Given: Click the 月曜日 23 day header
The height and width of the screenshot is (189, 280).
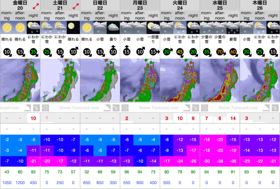Looking at the screenshot, I should click(140, 5).
